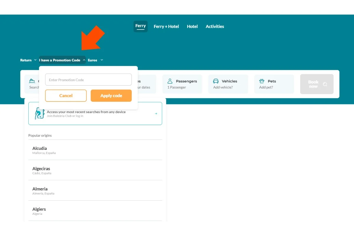Image resolution: width=354 pixels, height=236 pixels.
Task: Click the car icon in Vehicles
Action: (216, 81)
